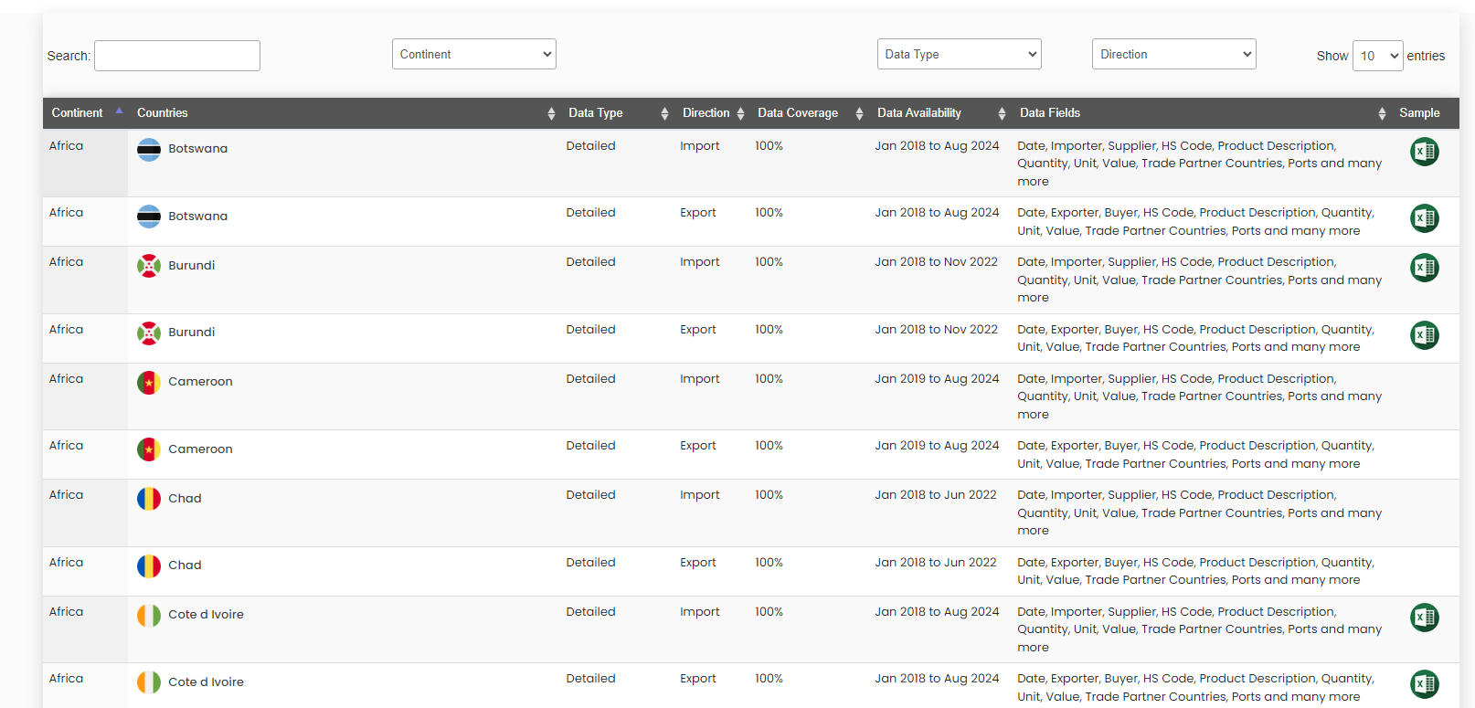Open the Direction filter dropdown
1475x708 pixels.
[x=1174, y=54]
